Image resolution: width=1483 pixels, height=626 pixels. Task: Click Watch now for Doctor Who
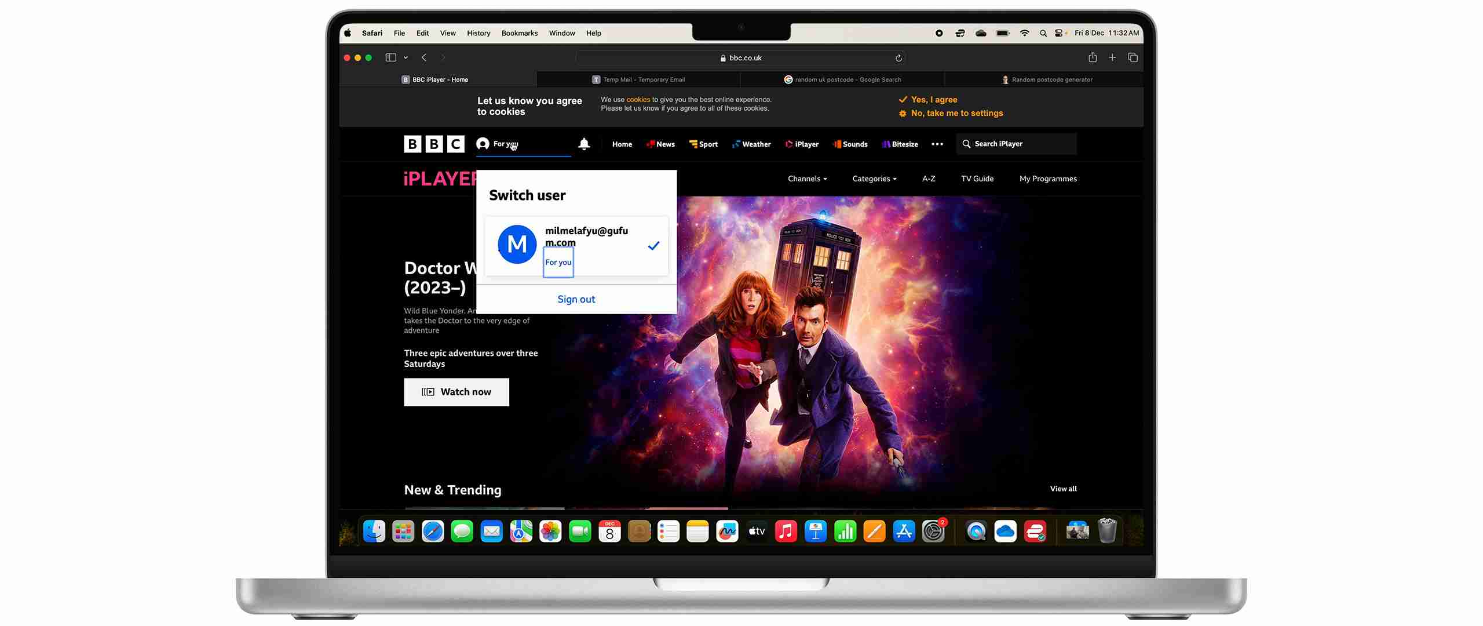point(456,392)
